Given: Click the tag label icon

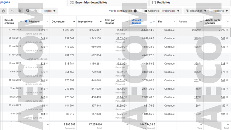Looking at the screenshot, I should (36, 11).
